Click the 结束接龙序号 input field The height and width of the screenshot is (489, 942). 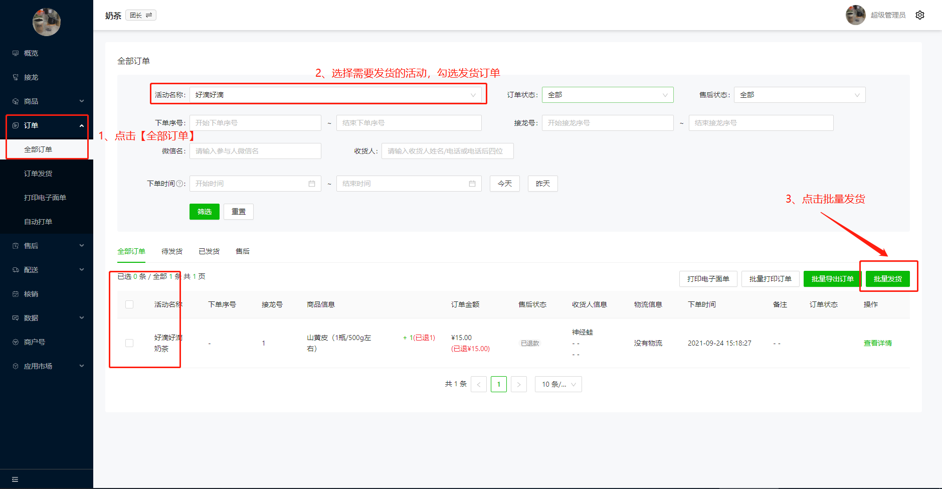pyautogui.click(x=761, y=123)
